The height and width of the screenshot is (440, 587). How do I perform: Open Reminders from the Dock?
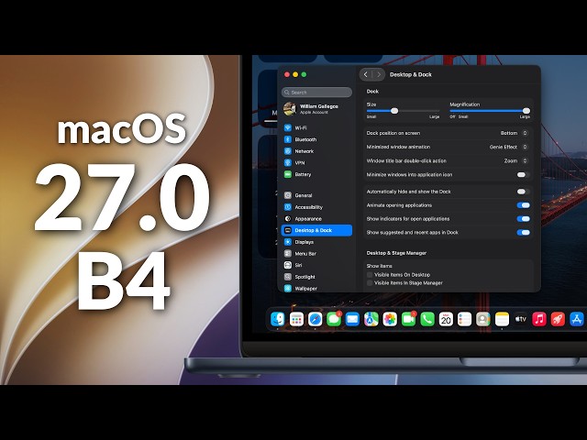465,319
